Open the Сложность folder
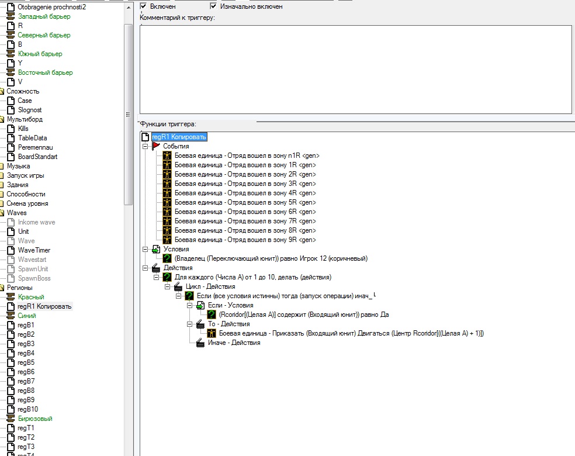Viewport: 575px width, 456px height. 23,91
